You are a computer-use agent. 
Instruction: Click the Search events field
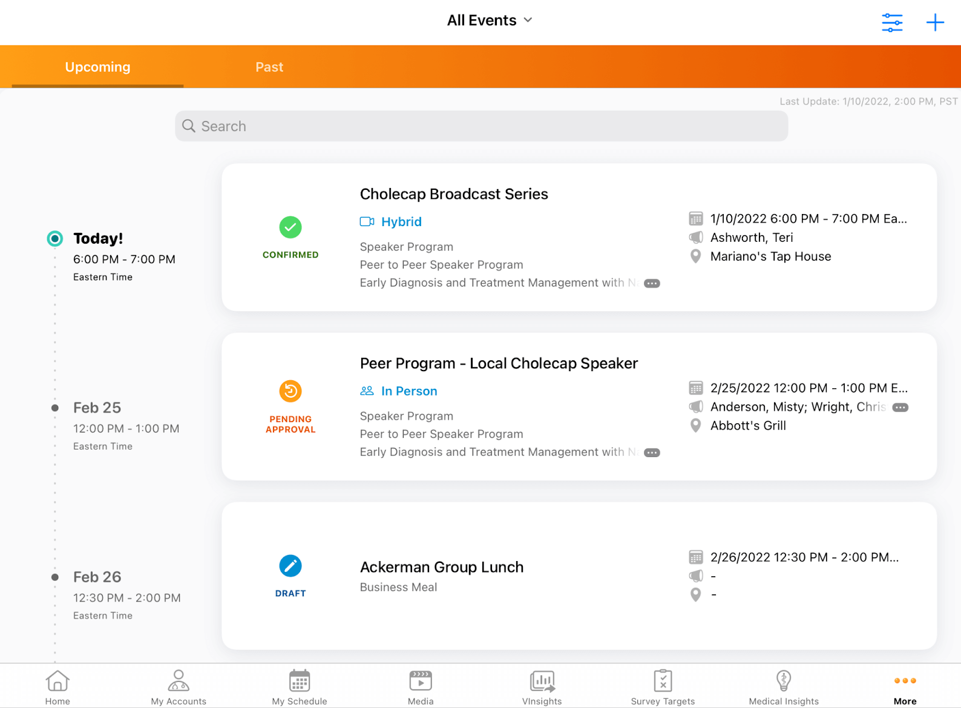pyautogui.click(x=481, y=126)
